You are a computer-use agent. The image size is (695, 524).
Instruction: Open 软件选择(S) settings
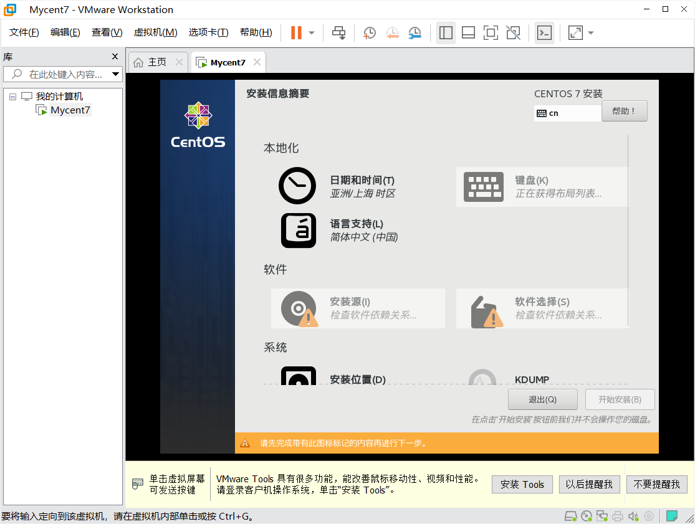point(542,308)
